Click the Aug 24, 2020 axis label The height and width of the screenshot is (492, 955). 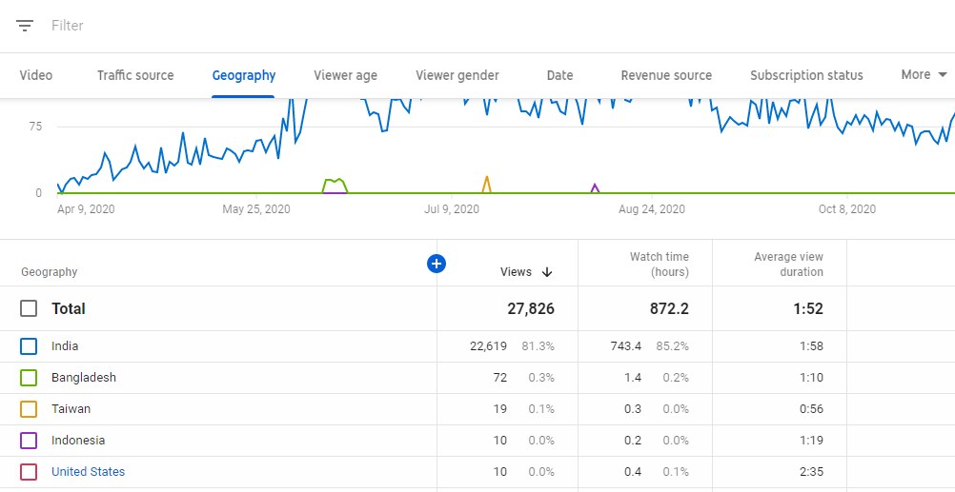[652, 209]
